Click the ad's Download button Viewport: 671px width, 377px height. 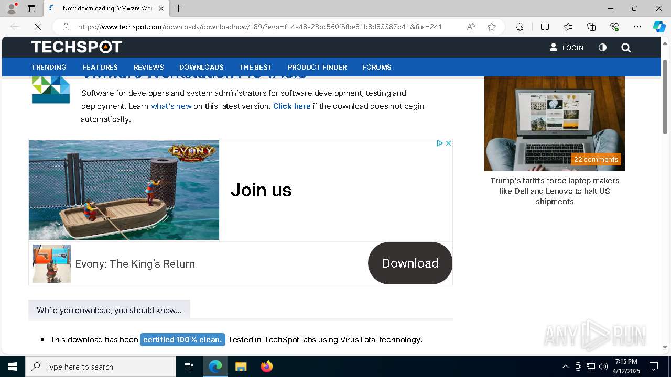[410, 263]
